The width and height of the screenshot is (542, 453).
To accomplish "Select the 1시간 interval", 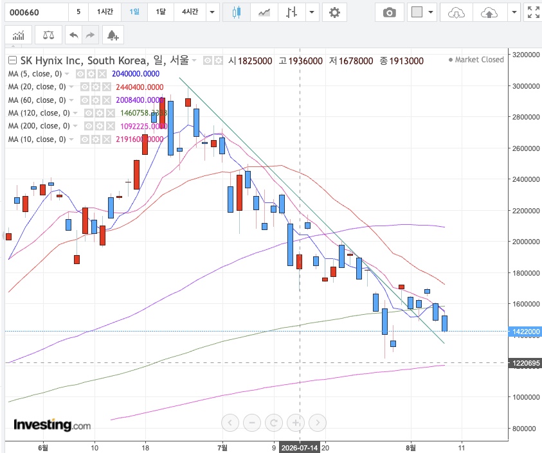I will [x=105, y=12].
